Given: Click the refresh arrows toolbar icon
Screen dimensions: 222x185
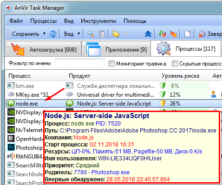Looking at the screenshot, I should coord(53,34).
